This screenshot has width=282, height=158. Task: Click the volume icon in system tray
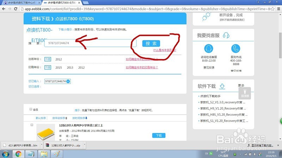pyautogui.click(x=255, y=154)
